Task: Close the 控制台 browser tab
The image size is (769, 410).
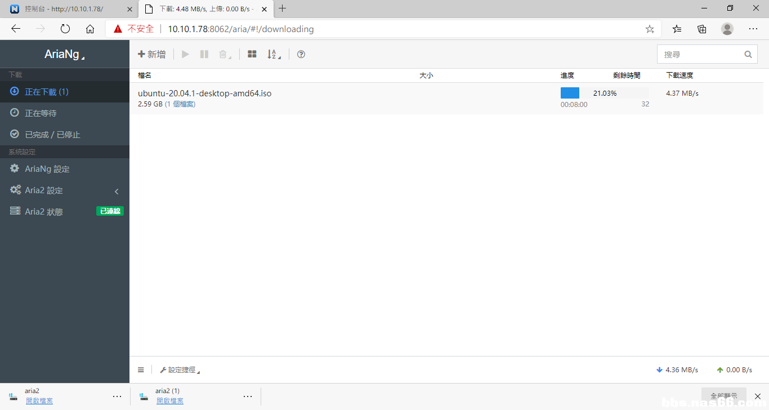Action: click(x=129, y=9)
